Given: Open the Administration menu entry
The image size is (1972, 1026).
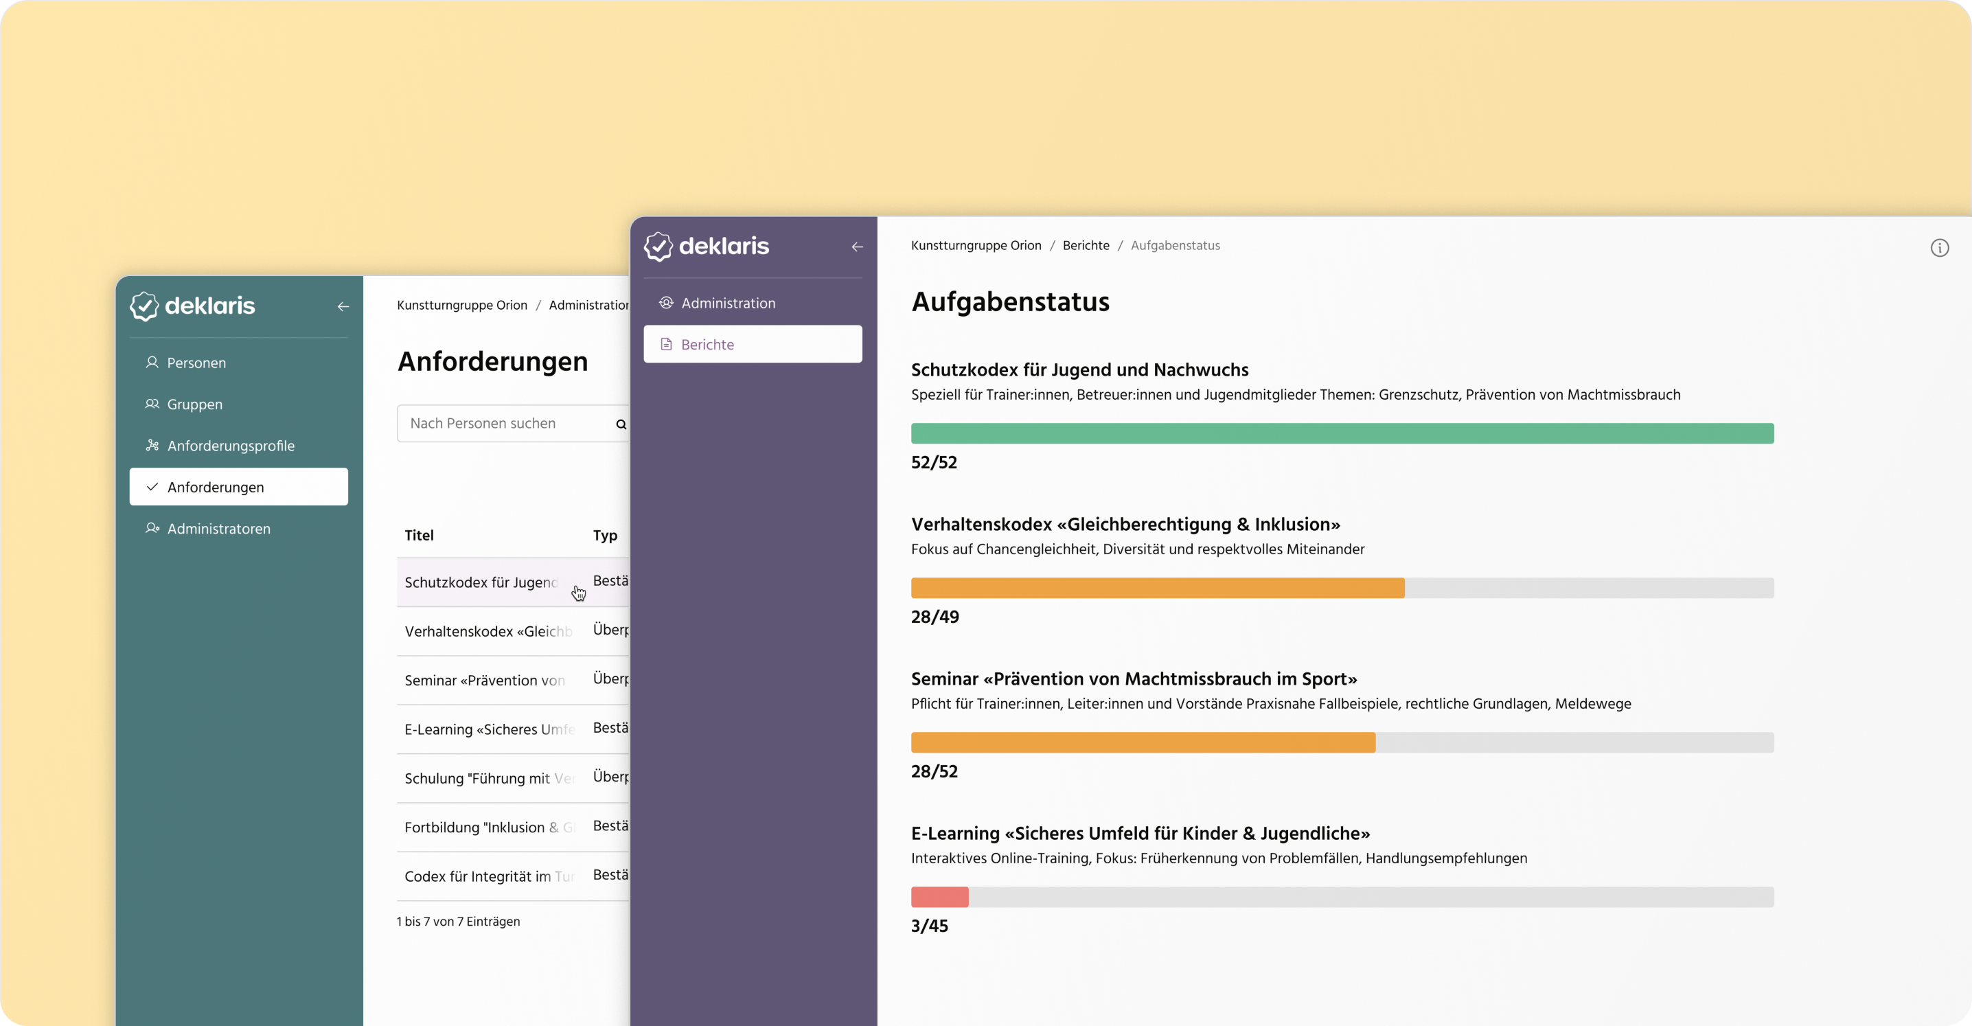Looking at the screenshot, I should pyautogui.click(x=728, y=302).
